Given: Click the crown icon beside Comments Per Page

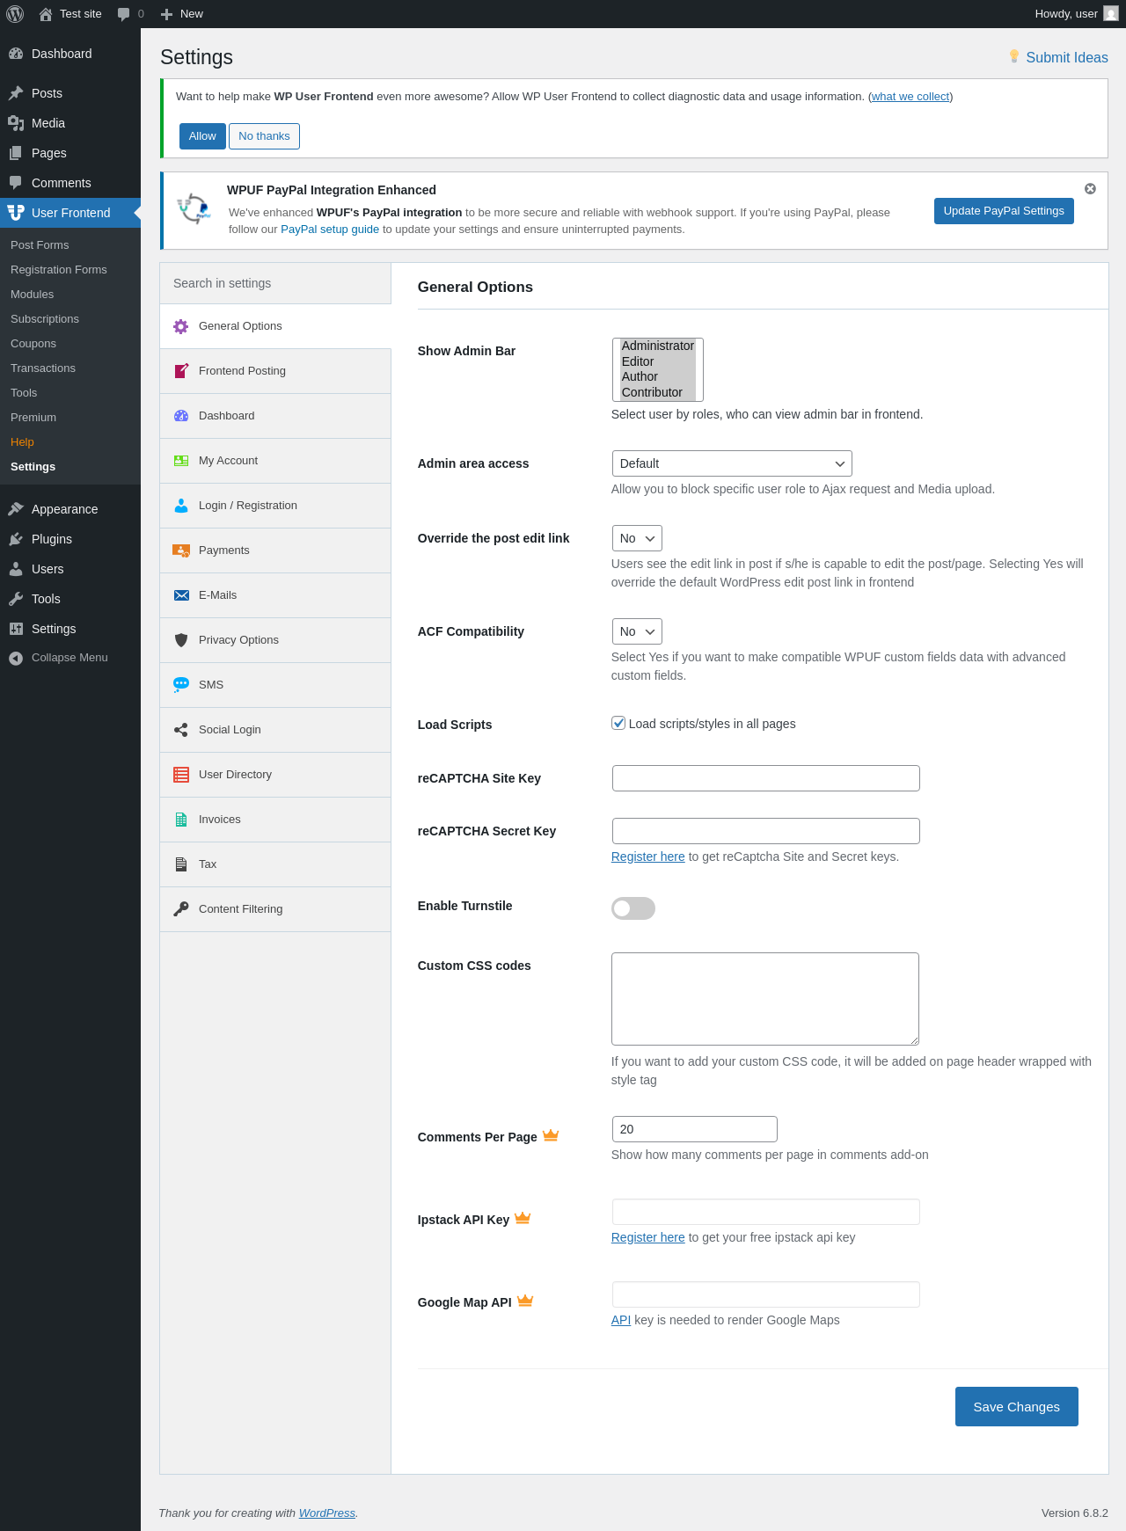Looking at the screenshot, I should [x=551, y=1135].
